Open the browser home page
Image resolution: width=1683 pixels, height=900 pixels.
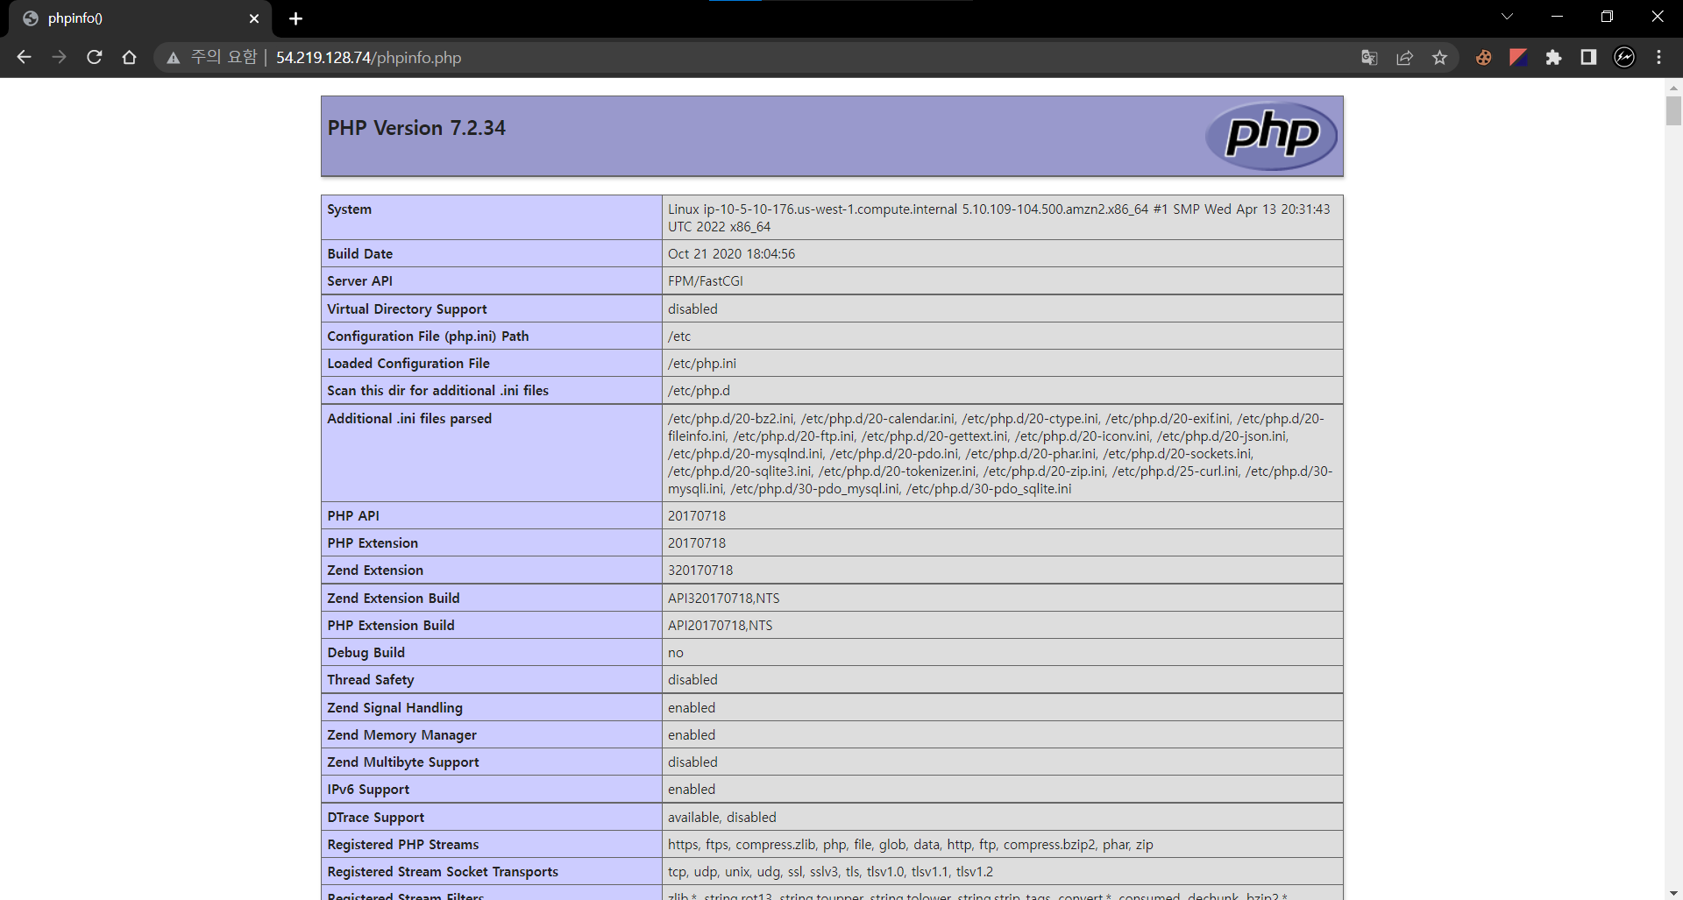(x=130, y=57)
